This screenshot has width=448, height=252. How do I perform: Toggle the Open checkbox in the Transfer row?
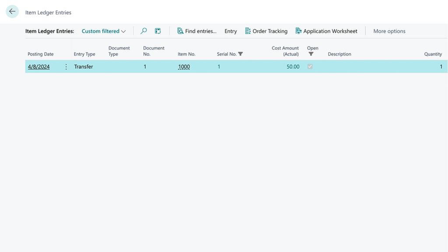coord(310,66)
